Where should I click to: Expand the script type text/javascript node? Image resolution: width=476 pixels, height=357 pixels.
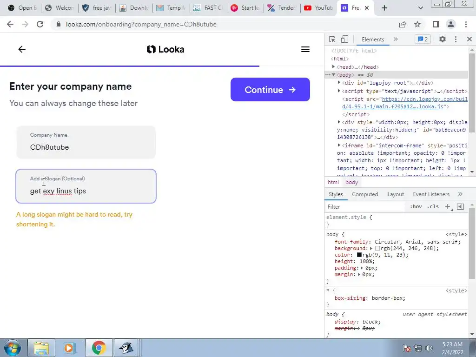(x=339, y=91)
